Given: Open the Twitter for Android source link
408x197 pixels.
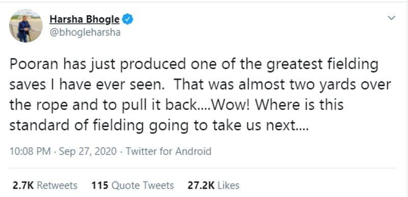Looking at the screenshot, I should [169, 151].
